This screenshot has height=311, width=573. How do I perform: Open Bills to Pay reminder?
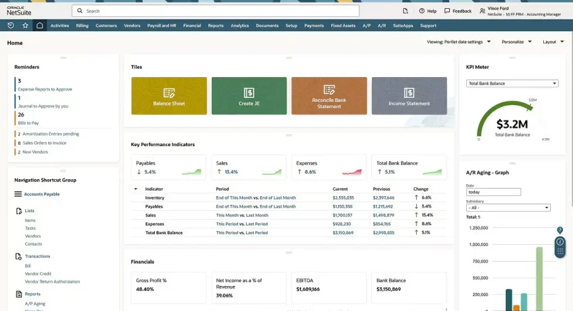click(28, 123)
